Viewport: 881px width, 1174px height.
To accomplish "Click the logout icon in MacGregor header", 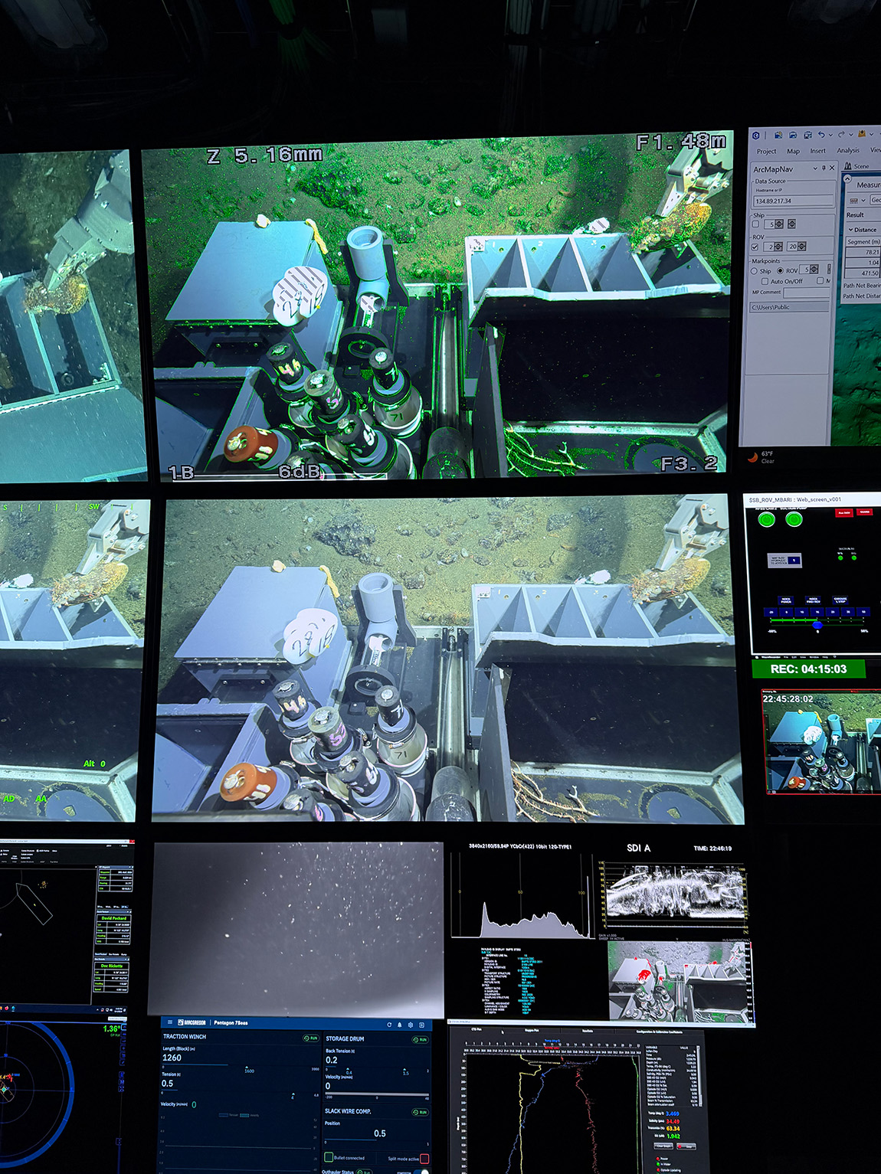I will pyautogui.click(x=421, y=1025).
